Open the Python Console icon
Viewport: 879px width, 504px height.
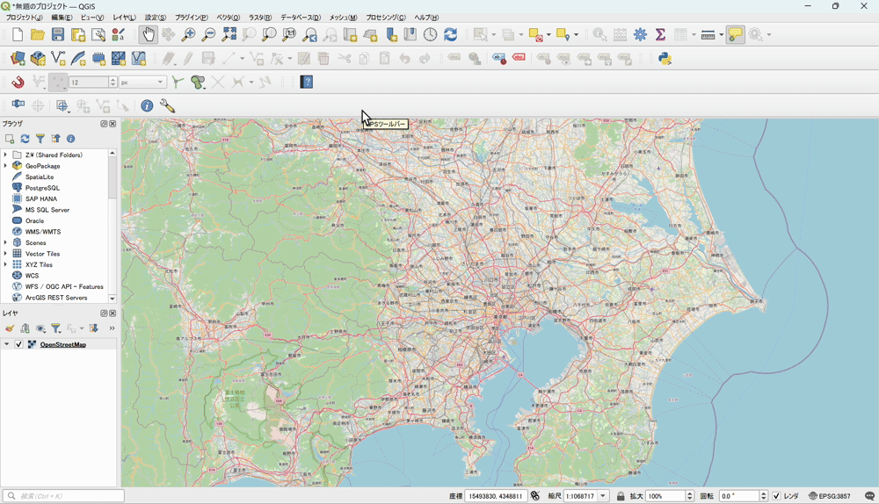coord(665,58)
